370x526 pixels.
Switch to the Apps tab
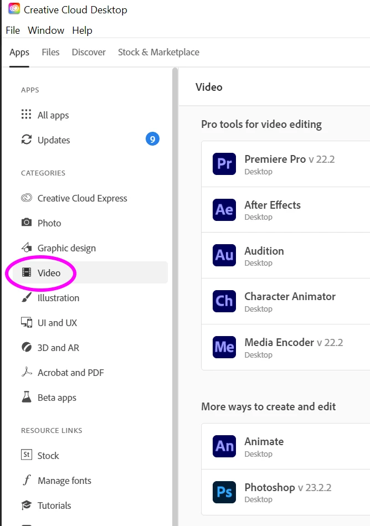click(x=19, y=53)
